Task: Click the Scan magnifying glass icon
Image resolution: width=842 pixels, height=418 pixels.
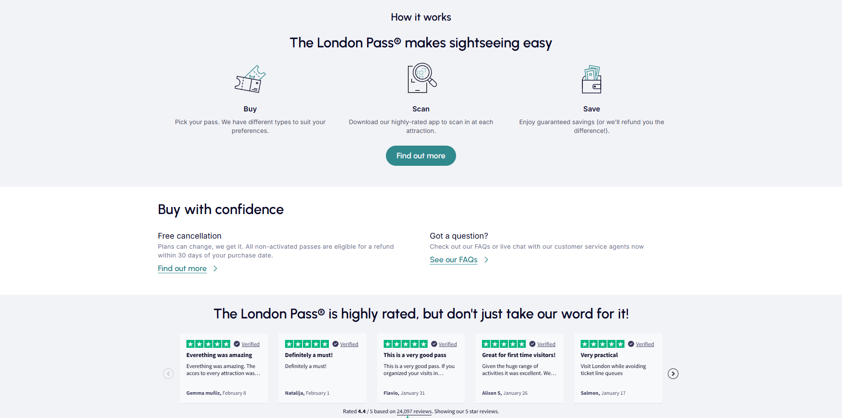Action: pyautogui.click(x=421, y=78)
